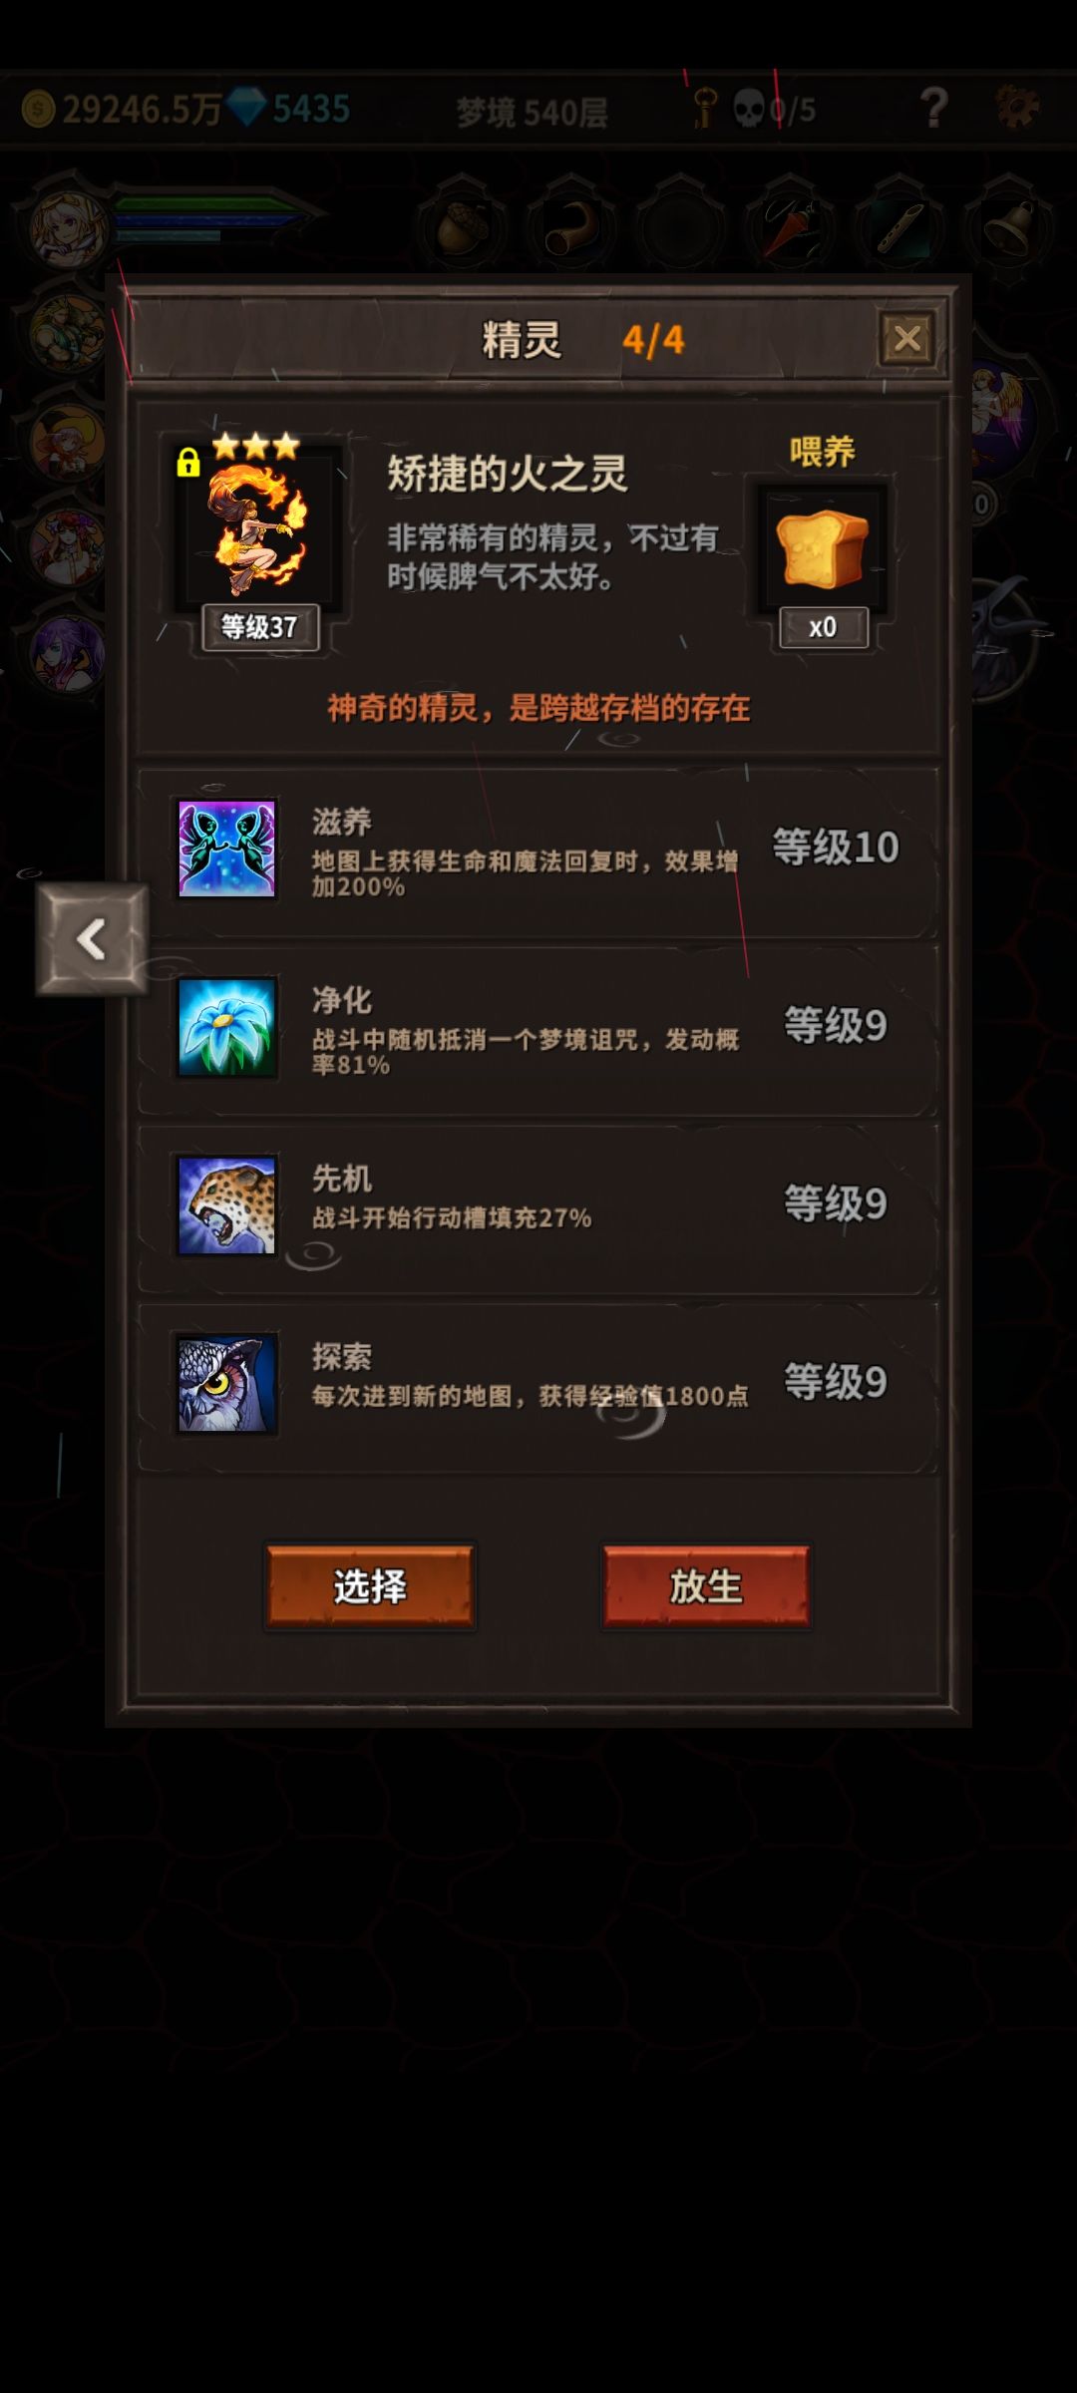The image size is (1077, 2393).
Task: Close the 精灵 panel with X
Action: 907,339
